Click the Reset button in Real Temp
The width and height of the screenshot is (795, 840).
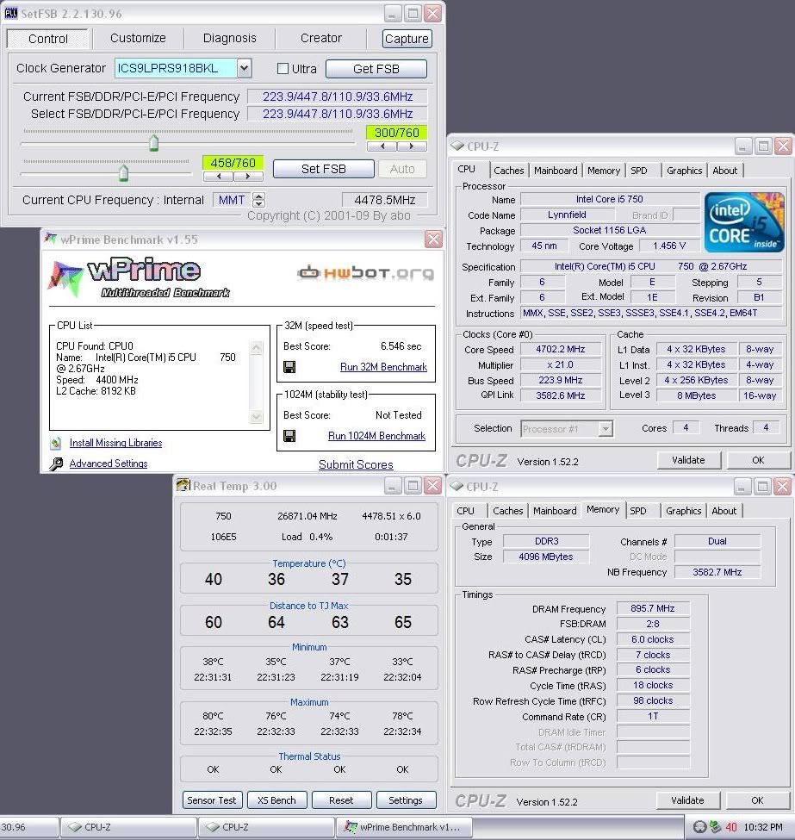(341, 800)
